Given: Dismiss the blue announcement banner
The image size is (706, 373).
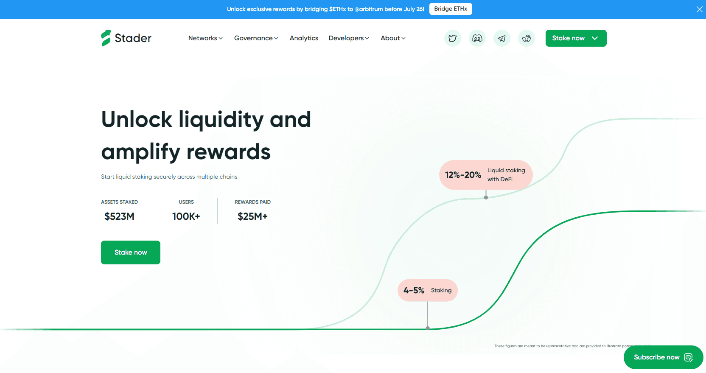Looking at the screenshot, I should tap(700, 9).
